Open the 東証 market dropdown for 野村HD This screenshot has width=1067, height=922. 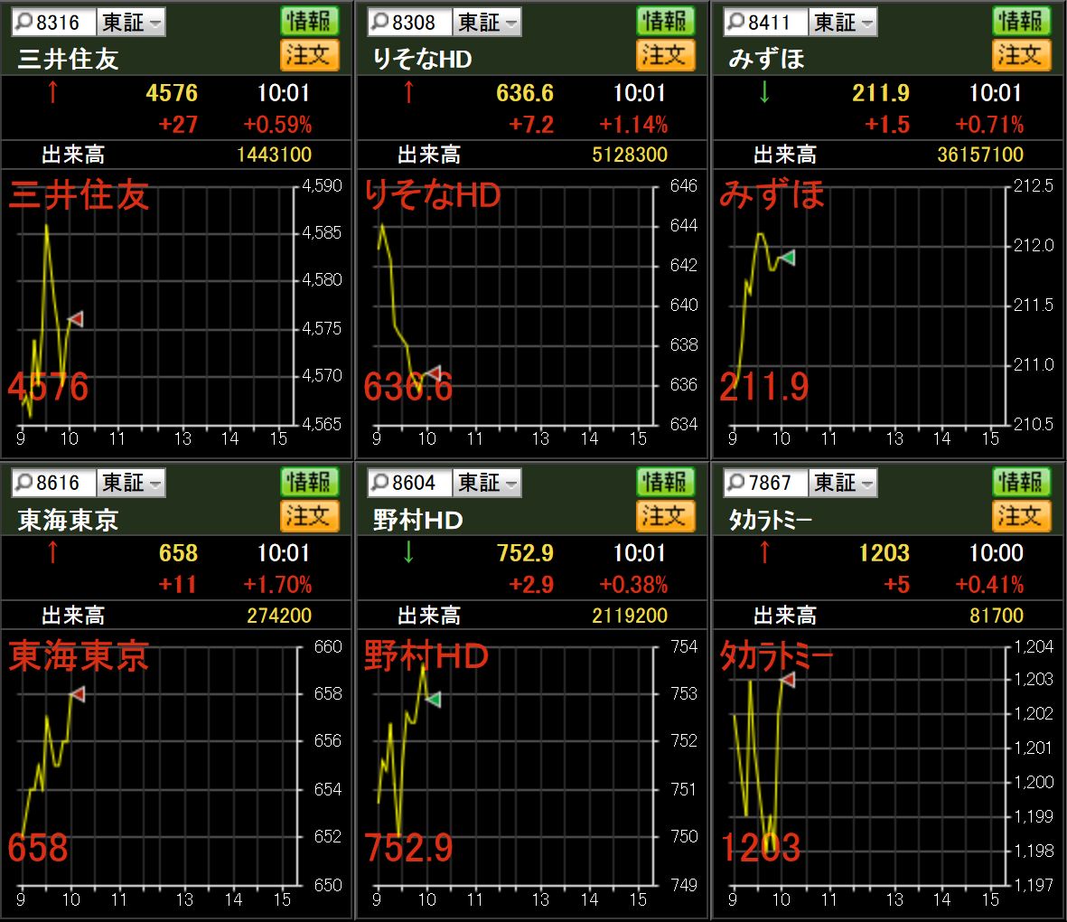(x=487, y=482)
